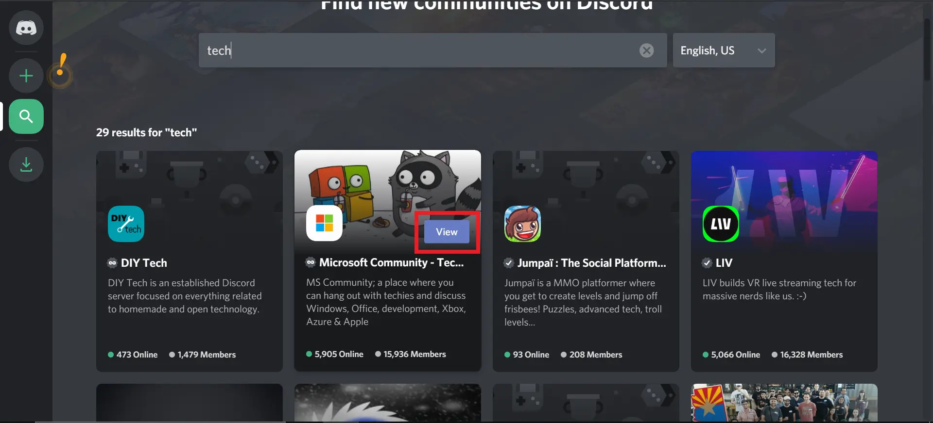Image resolution: width=933 pixels, height=423 pixels.
Task: Click partner badge beside DIY Tech title
Action: click(x=112, y=263)
